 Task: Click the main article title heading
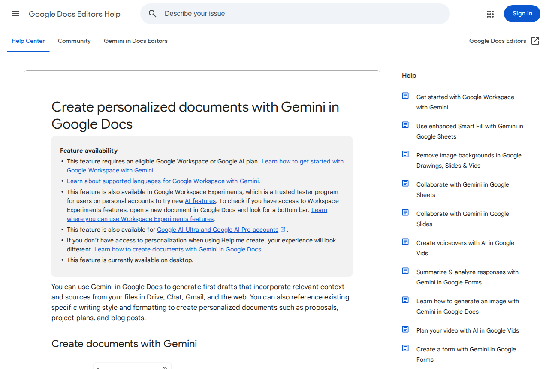(x=195, y=115)
